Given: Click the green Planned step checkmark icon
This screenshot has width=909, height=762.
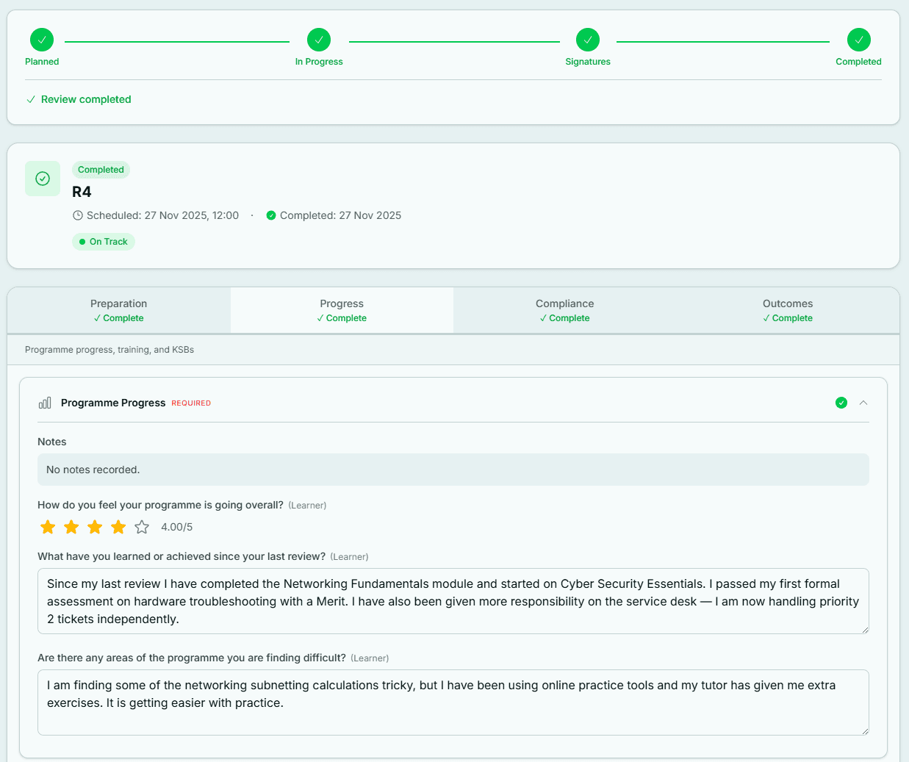Looking at the screenshot, I should click(42, 40).
